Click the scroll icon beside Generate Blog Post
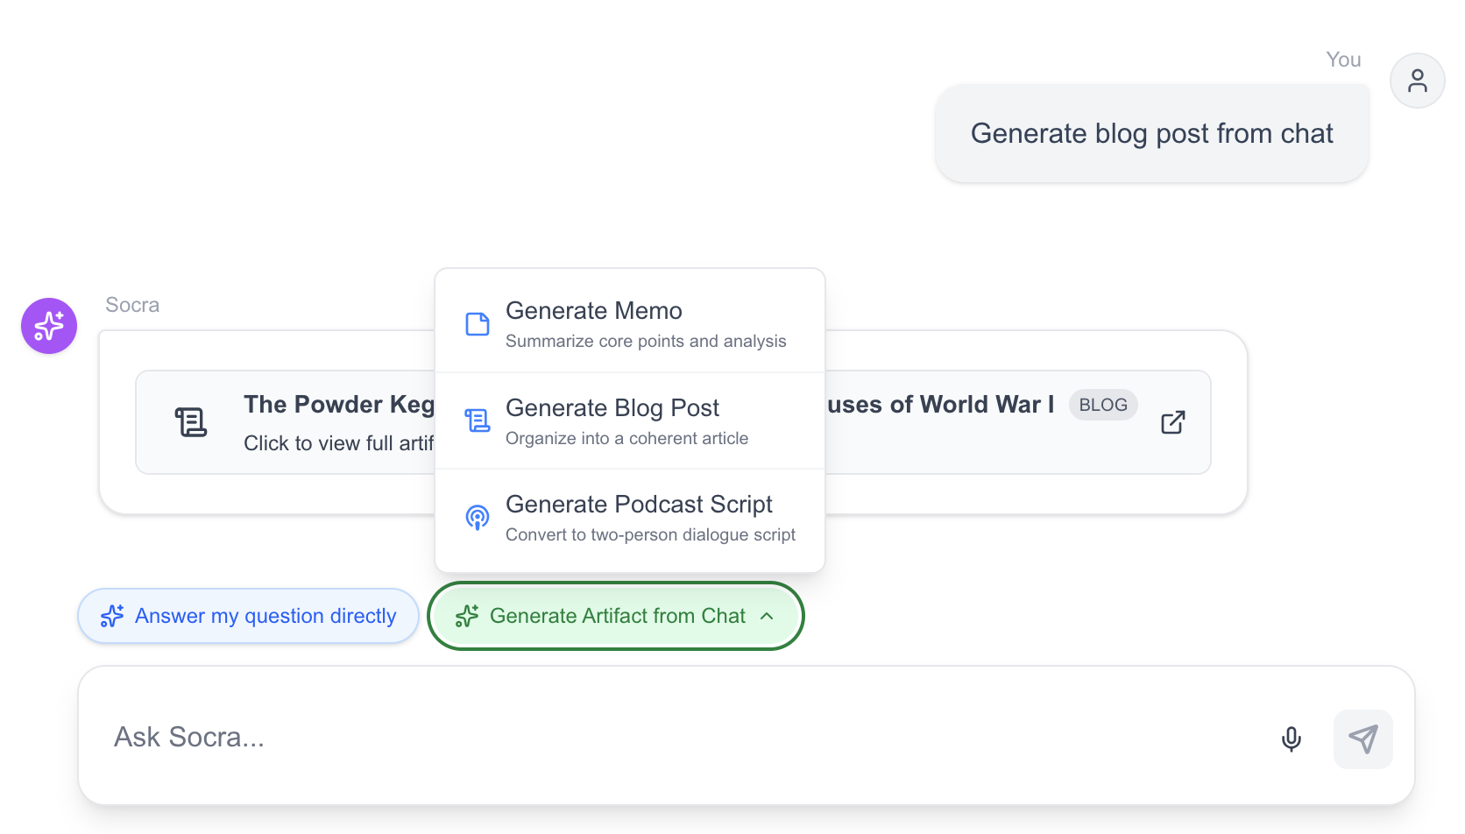This screenshot has height=834, width=1465. 477,421
